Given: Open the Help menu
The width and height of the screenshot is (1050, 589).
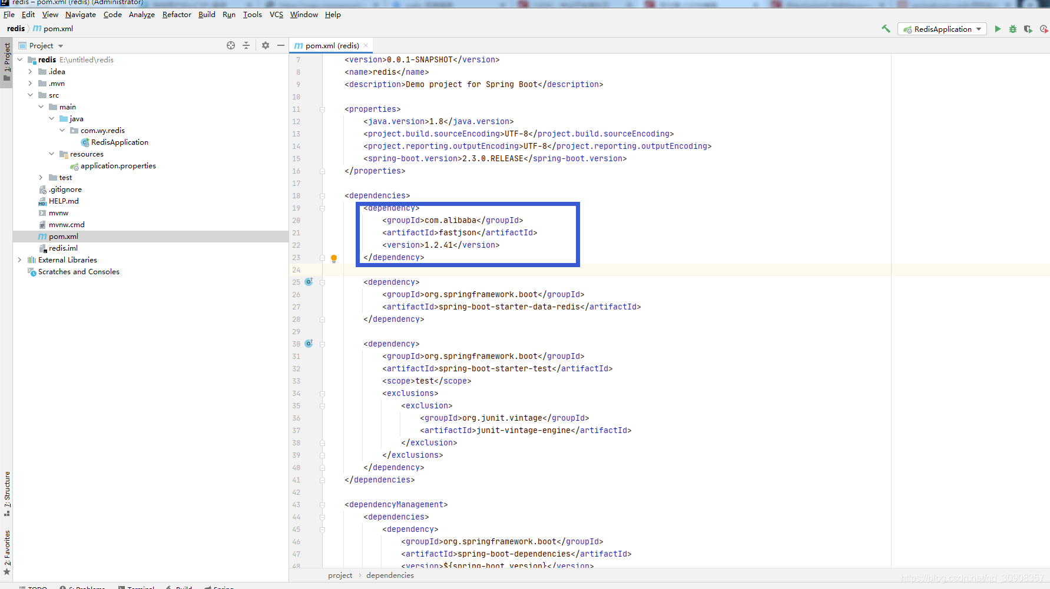Looking at the screenshot, I should click(333, 15).
